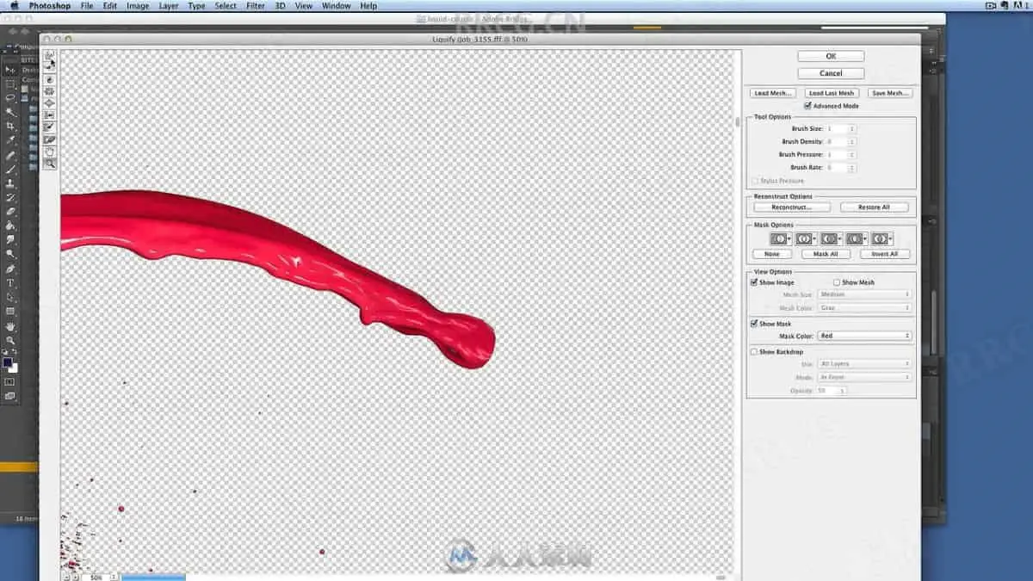Open the backdrop Use dropdown
This screenshot has width=1033, height=581.
(x=864, y=364)
